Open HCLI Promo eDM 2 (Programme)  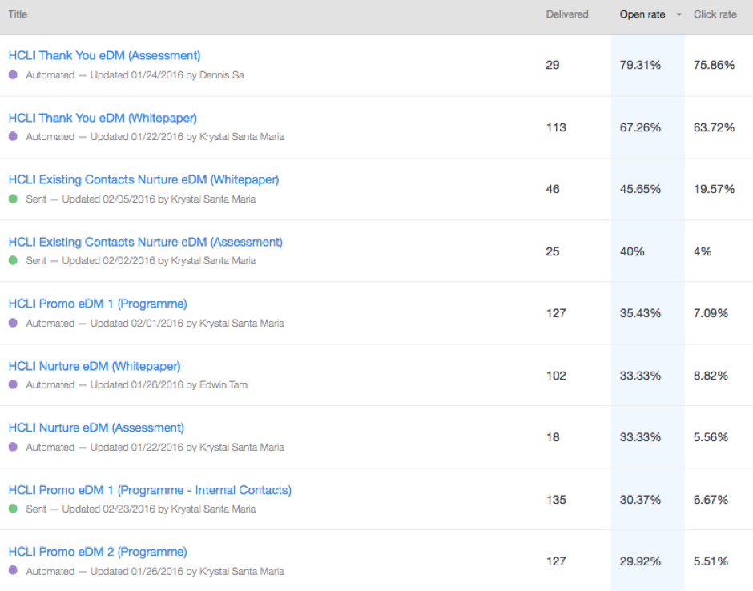tap(98, 552)
